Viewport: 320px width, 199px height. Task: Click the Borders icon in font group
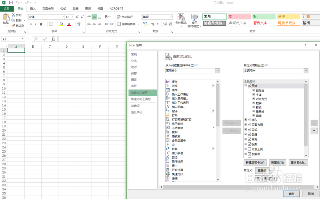click(51, 24)
